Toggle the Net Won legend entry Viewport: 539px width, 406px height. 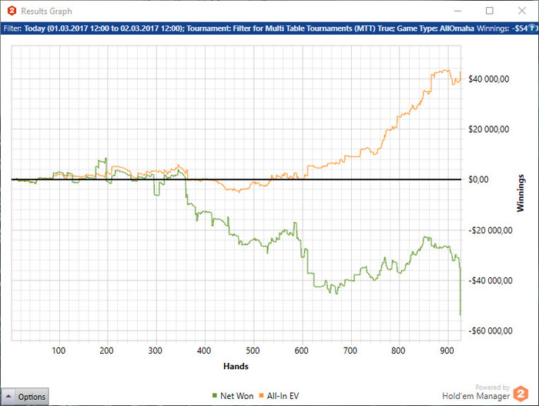point(233,396)
